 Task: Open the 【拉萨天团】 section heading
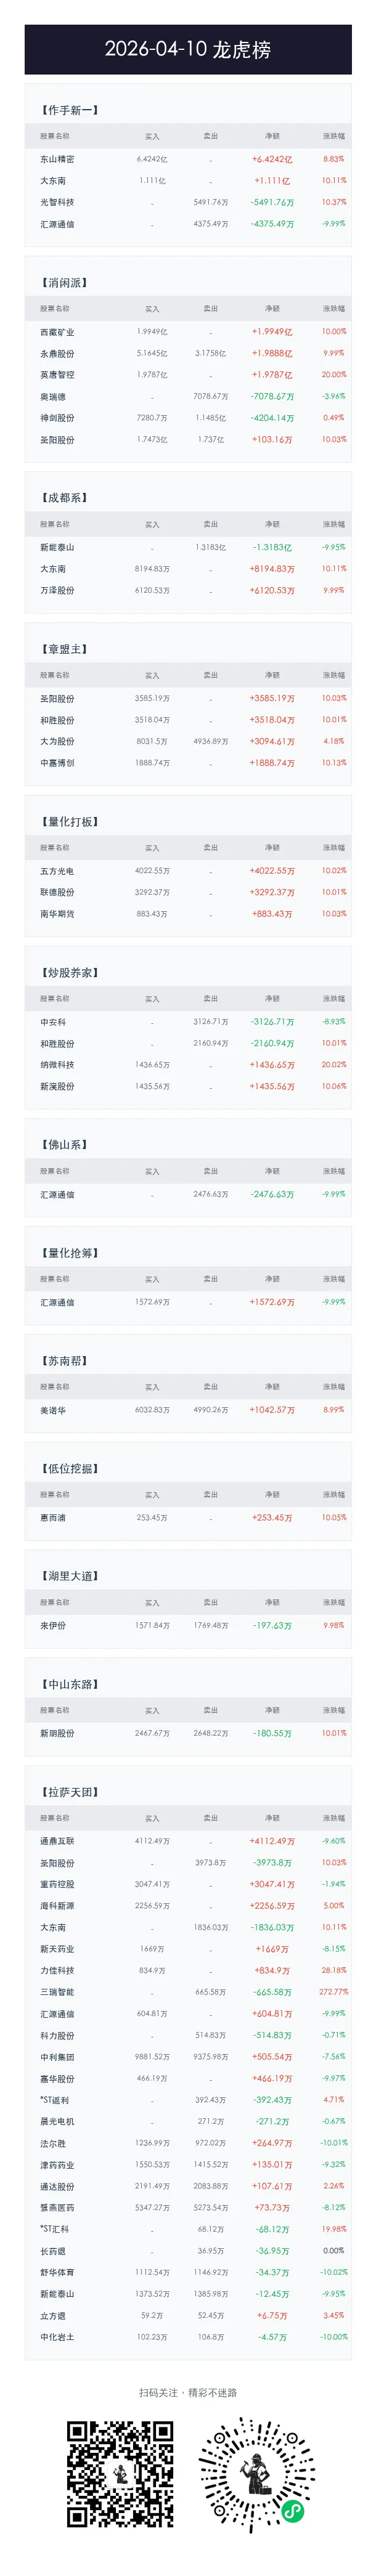tap(70, 1792)
